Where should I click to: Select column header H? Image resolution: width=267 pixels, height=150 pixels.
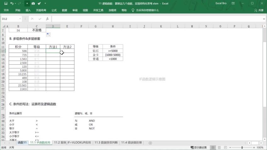[x=112, y=26]
